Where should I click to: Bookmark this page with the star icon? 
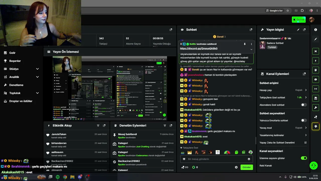click(288, 11)
